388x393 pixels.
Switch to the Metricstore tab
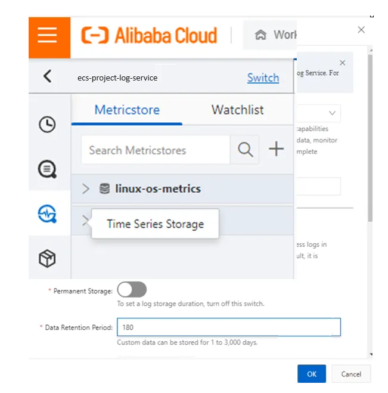(x=127, y=110)
